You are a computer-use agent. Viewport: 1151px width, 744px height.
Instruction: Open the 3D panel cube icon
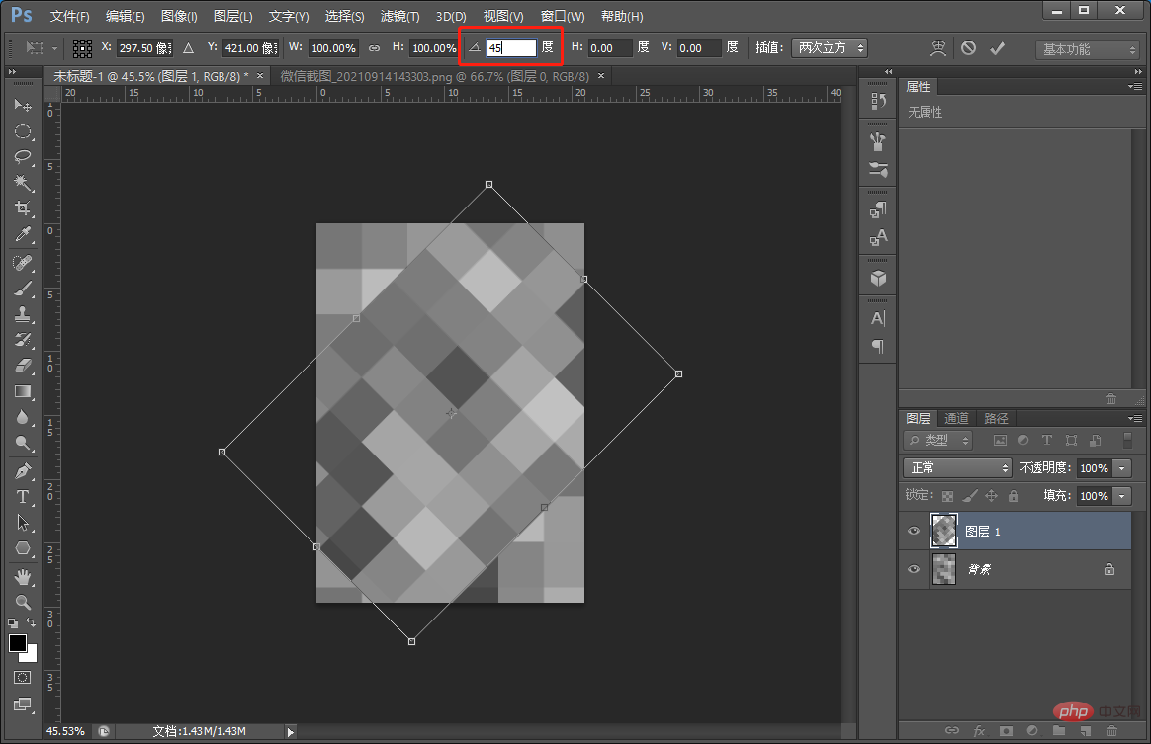[878, 278]
